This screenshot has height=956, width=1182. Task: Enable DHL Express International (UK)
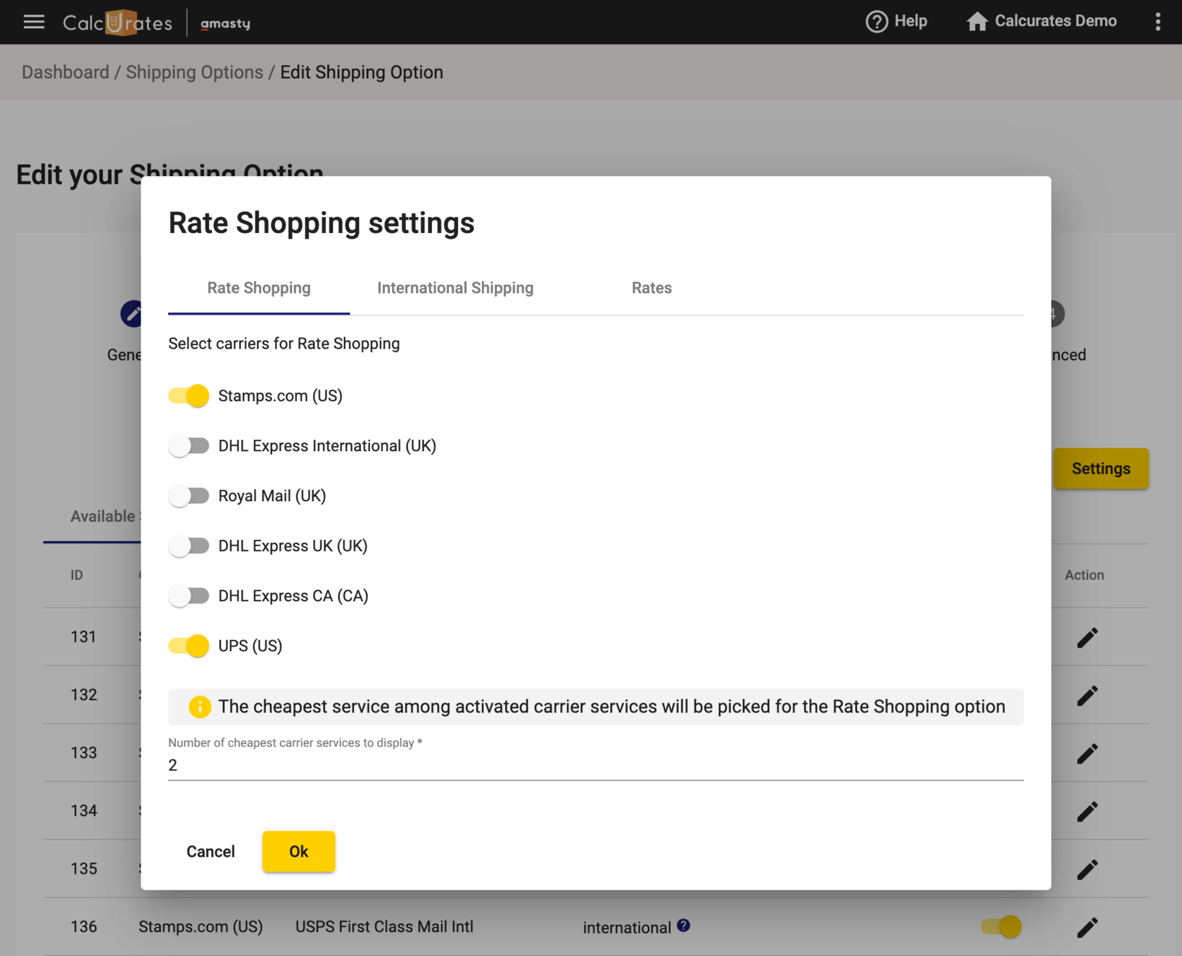coord(189,446)
